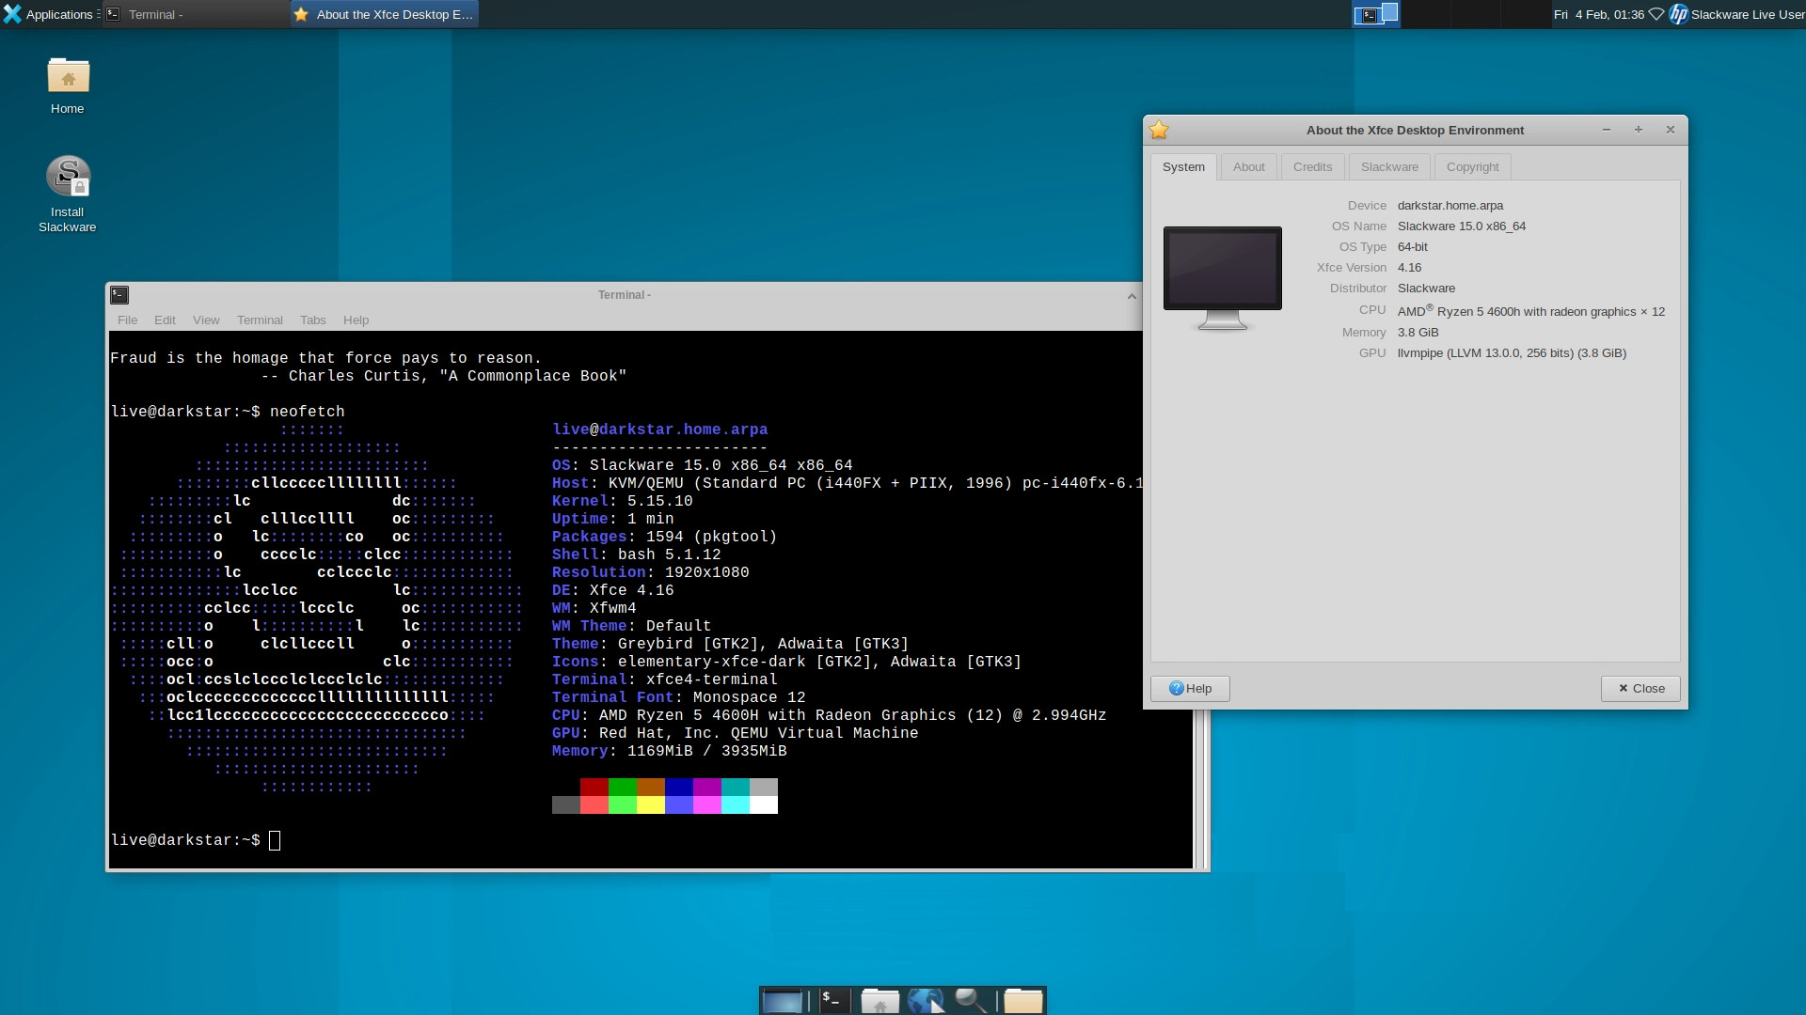This screenshot has width=1806, height=1015.
Task: Launch web browser globe icon in dock
Action: [x=926, y=1001]
